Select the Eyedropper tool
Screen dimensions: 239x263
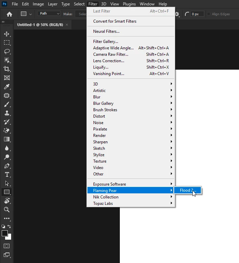pyautogui.click(x=7, y=87)
